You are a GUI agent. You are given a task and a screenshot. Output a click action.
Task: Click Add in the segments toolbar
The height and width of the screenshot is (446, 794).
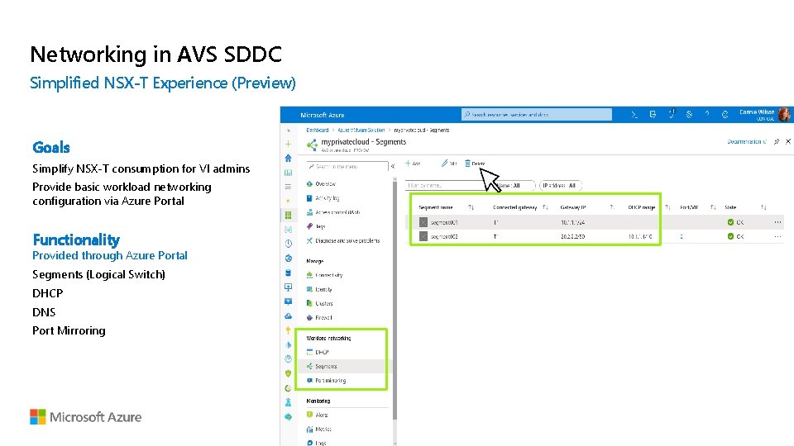pos(413,164)
